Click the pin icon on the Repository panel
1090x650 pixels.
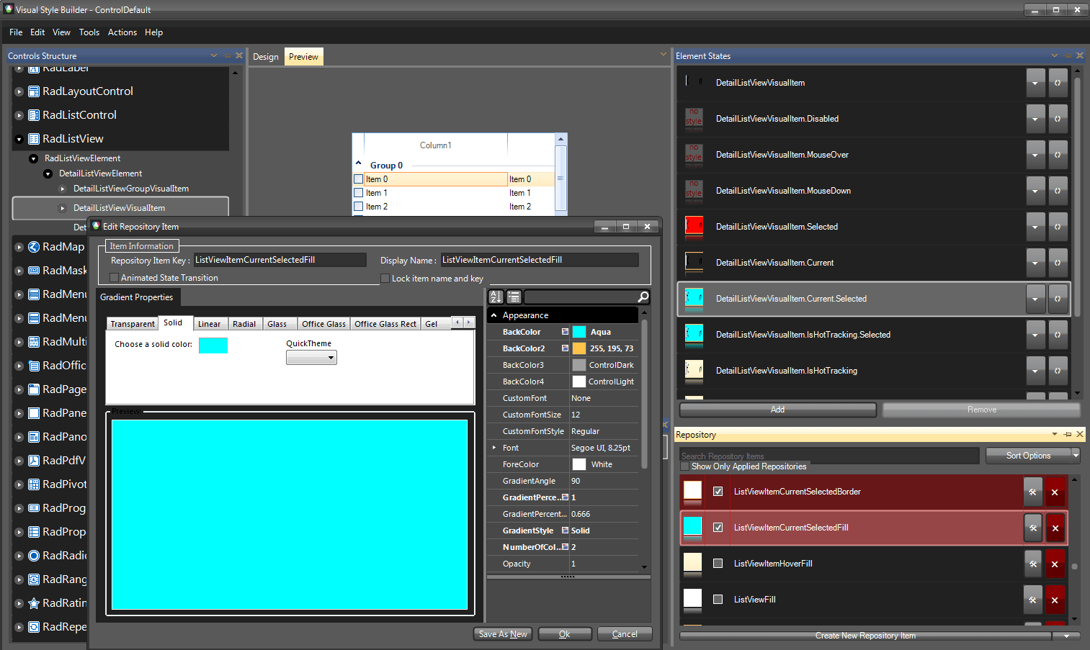coord(1067,434)
